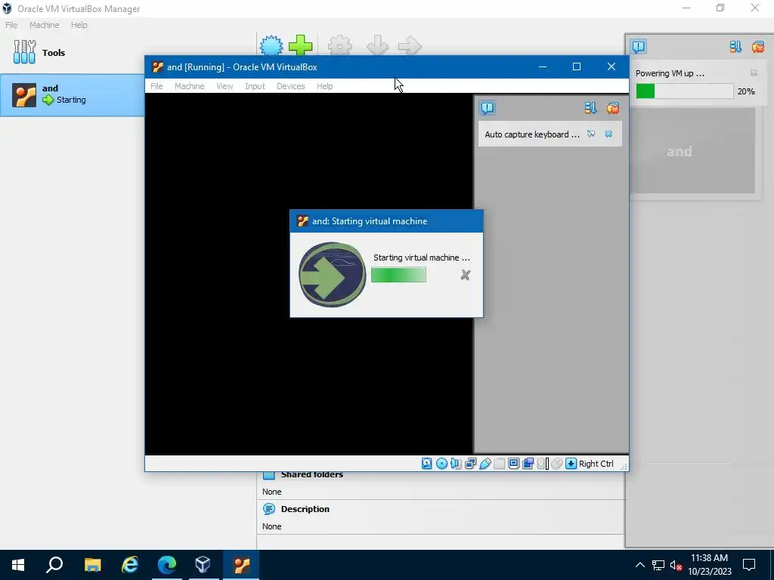Screen dimensions: 774x580
Task: Dismiss the Auto capture keyboard notification
Action: coord(608,134)
